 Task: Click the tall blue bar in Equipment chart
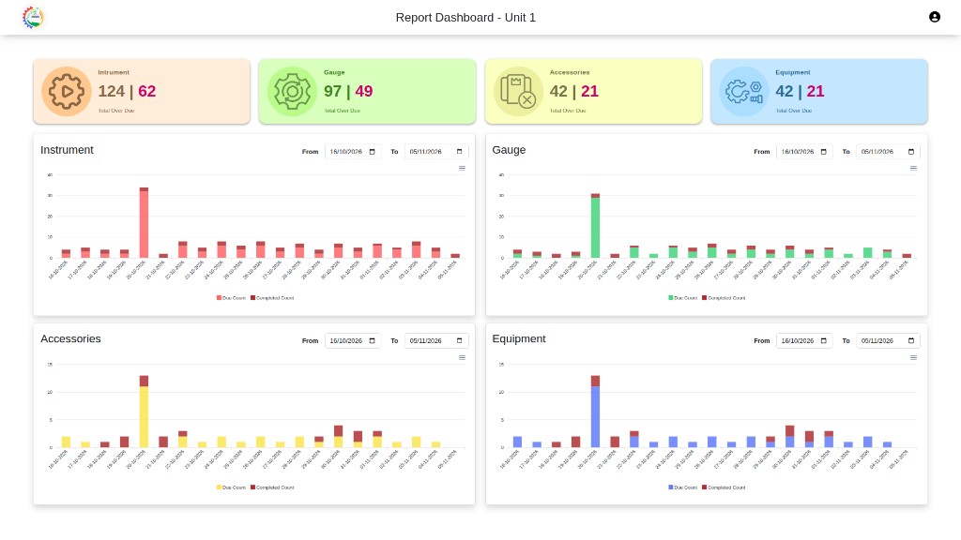tap(595, 416)
